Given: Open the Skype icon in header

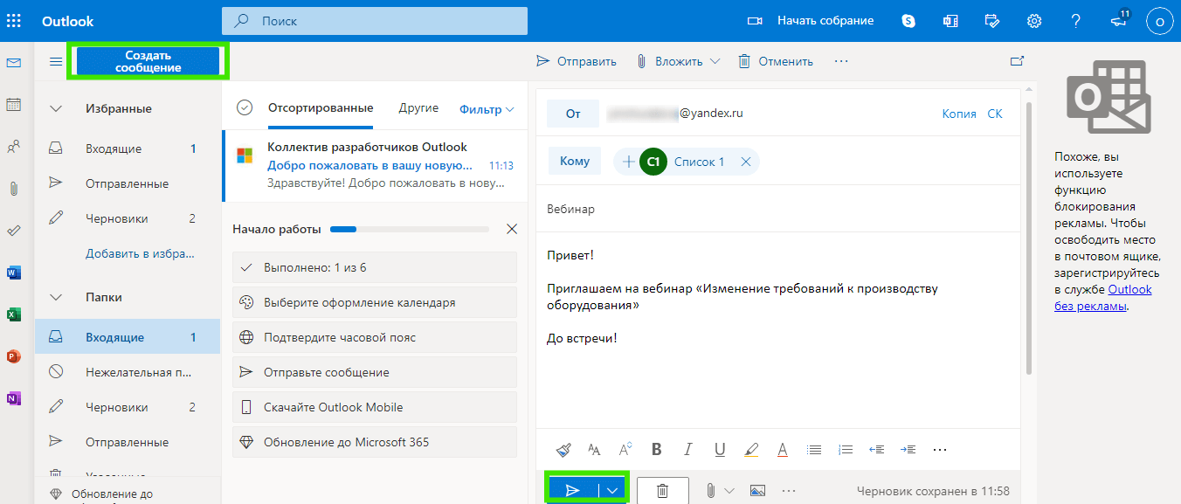Looking at the screenshot, I should pos(908,21).
